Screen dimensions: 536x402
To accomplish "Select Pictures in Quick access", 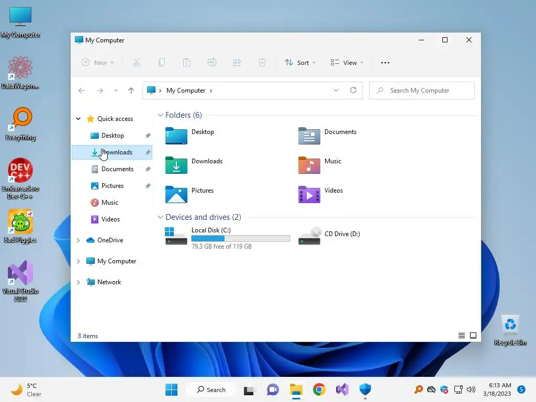I will coord(112,186).
